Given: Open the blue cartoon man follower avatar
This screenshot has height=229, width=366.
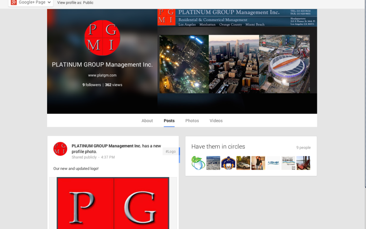Looking at the screenshot, I should [228, 163].
